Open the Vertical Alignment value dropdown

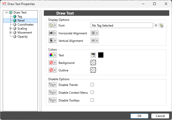(x=97, y=41)
